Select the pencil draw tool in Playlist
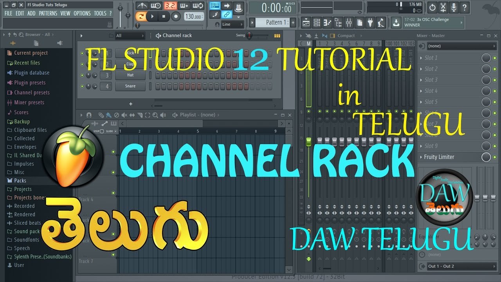 coord(101,115)
